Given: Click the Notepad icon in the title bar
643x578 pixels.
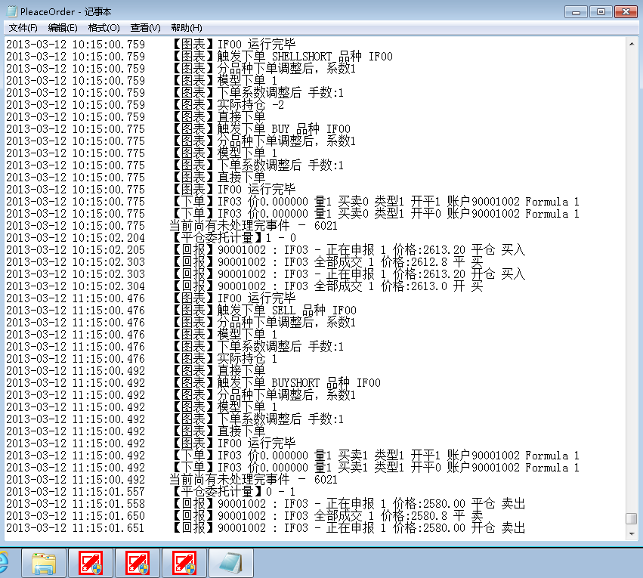Looking at the screenshot, I should tap(12, 11).
